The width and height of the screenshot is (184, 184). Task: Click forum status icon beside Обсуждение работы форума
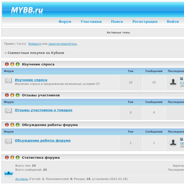tap(8, 141)
